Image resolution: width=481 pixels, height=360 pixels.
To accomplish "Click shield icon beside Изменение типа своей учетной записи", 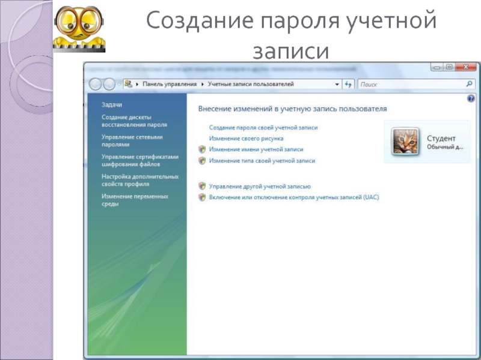I will [202, 161].
